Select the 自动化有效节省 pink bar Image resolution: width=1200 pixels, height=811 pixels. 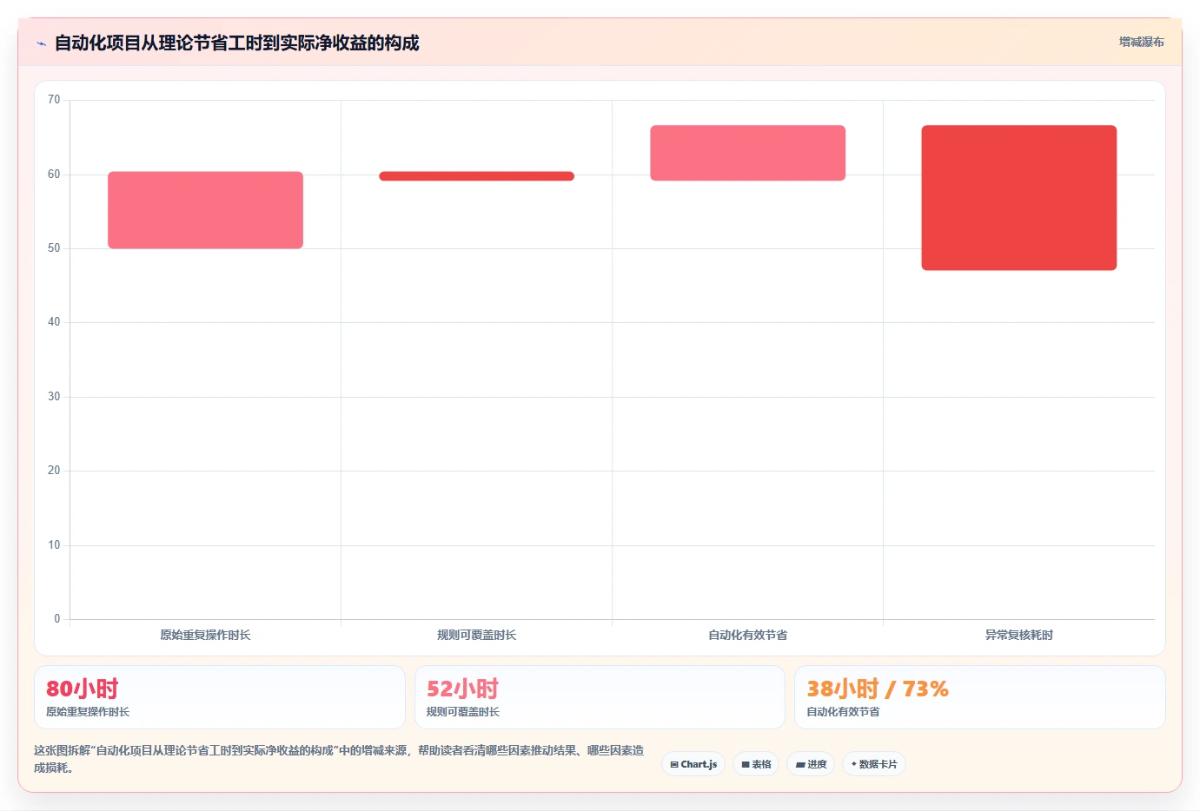pyautogui.click(x=747, y=153)
